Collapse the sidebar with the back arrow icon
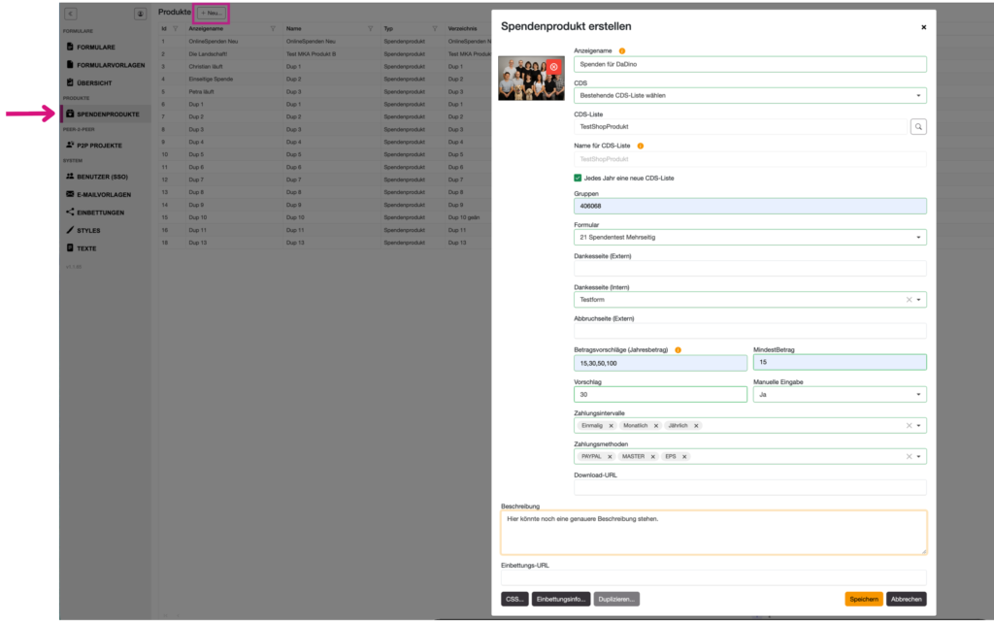 71,14
